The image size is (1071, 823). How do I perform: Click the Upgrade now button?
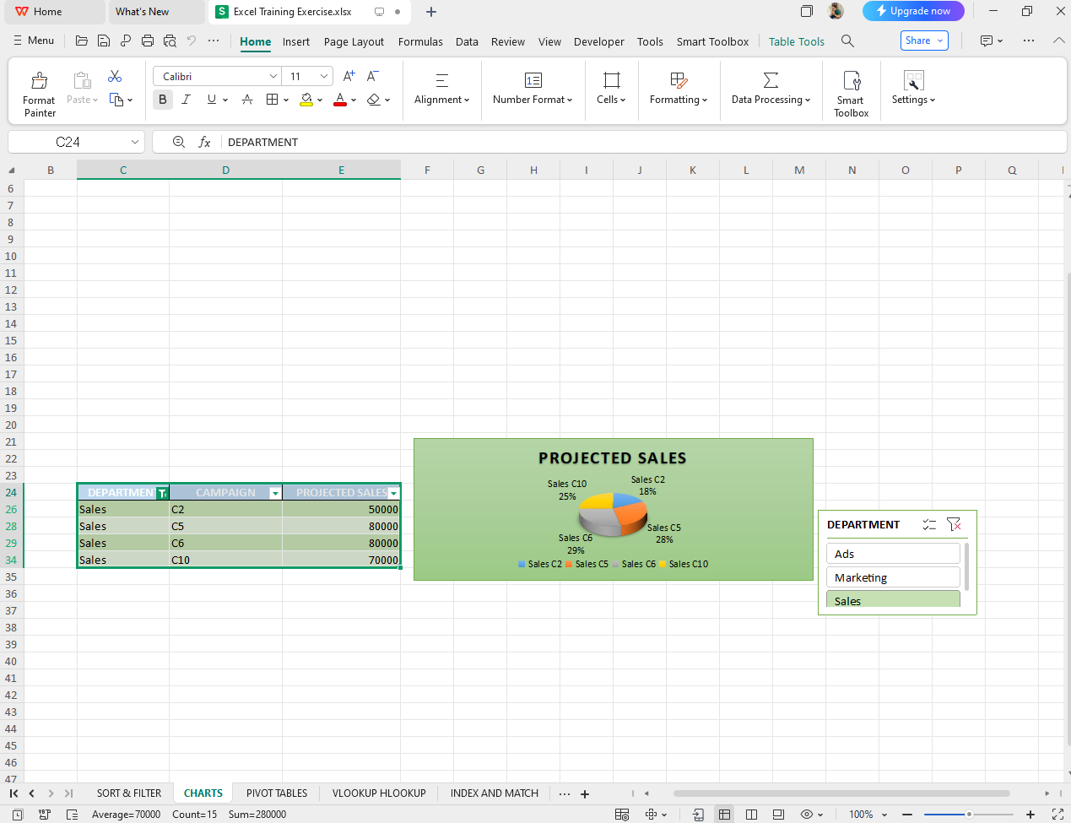click(913, 11)
